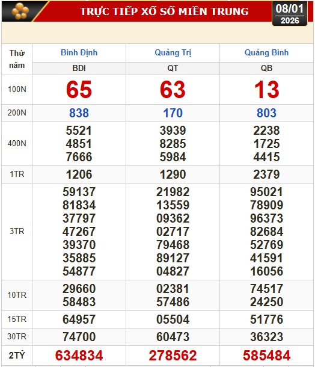Open the Quảng Bình province link
315x367 pixels.
tap(266, 53)
